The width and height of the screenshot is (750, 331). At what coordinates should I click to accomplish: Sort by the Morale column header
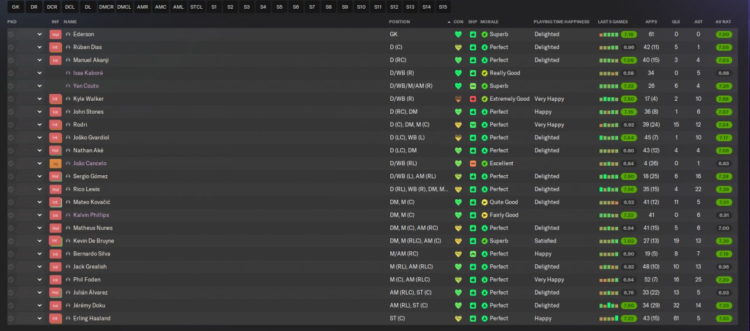click(489, 22)
